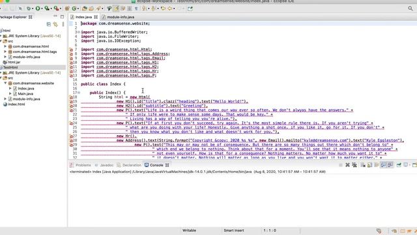Click cursor position 1 : 1 : 0
The image size is (417, 235).
tap(270, 230)
